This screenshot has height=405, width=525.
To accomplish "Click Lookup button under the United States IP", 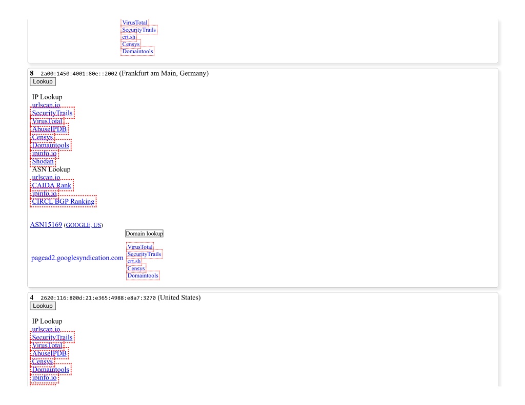I will (x=43, y=306).
